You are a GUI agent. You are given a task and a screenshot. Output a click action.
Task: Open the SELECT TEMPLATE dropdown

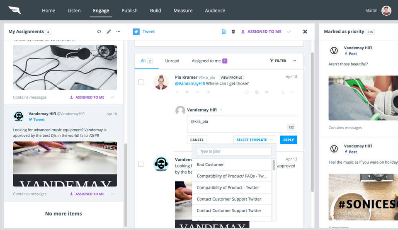[x=255, y=140]
